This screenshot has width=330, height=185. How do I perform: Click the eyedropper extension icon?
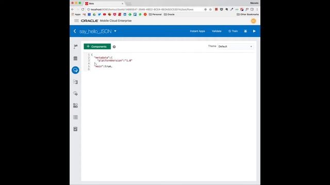tap(232, 9)
